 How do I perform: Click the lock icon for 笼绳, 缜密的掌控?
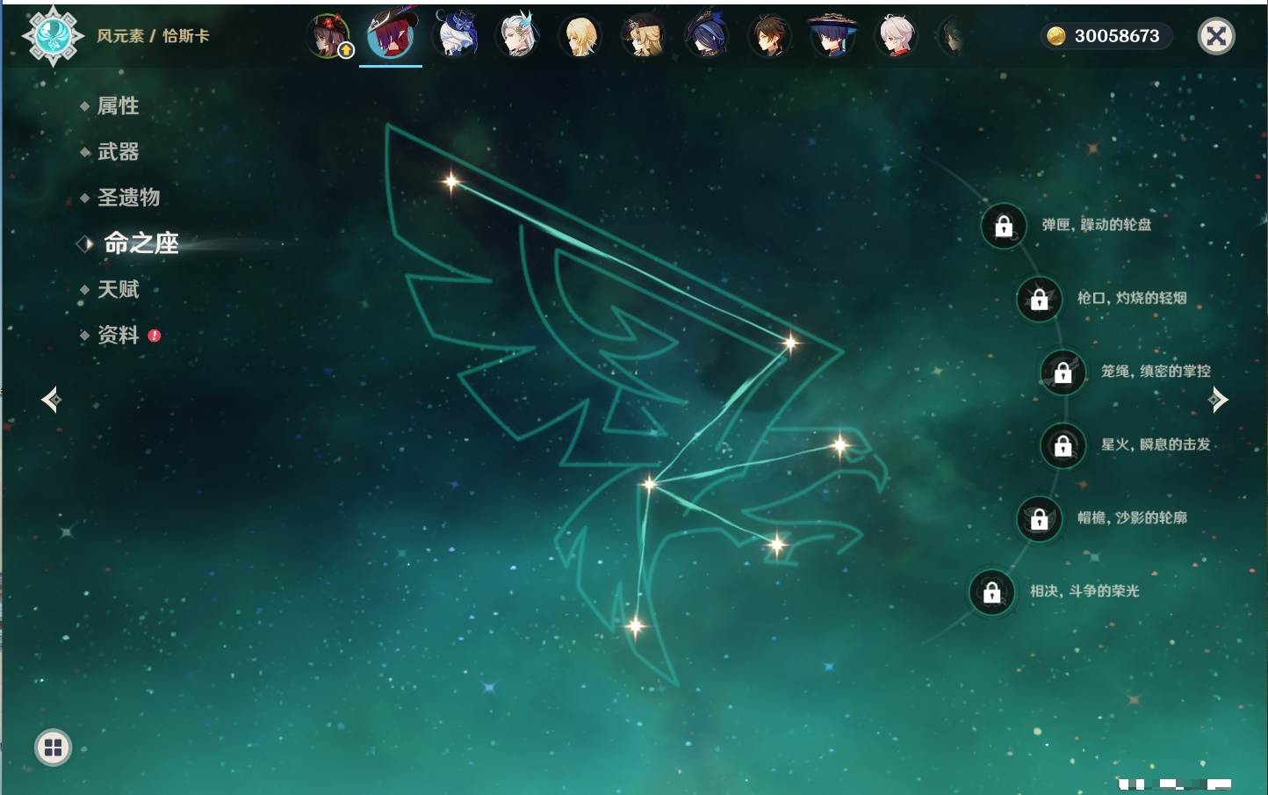coord(1063,372)
